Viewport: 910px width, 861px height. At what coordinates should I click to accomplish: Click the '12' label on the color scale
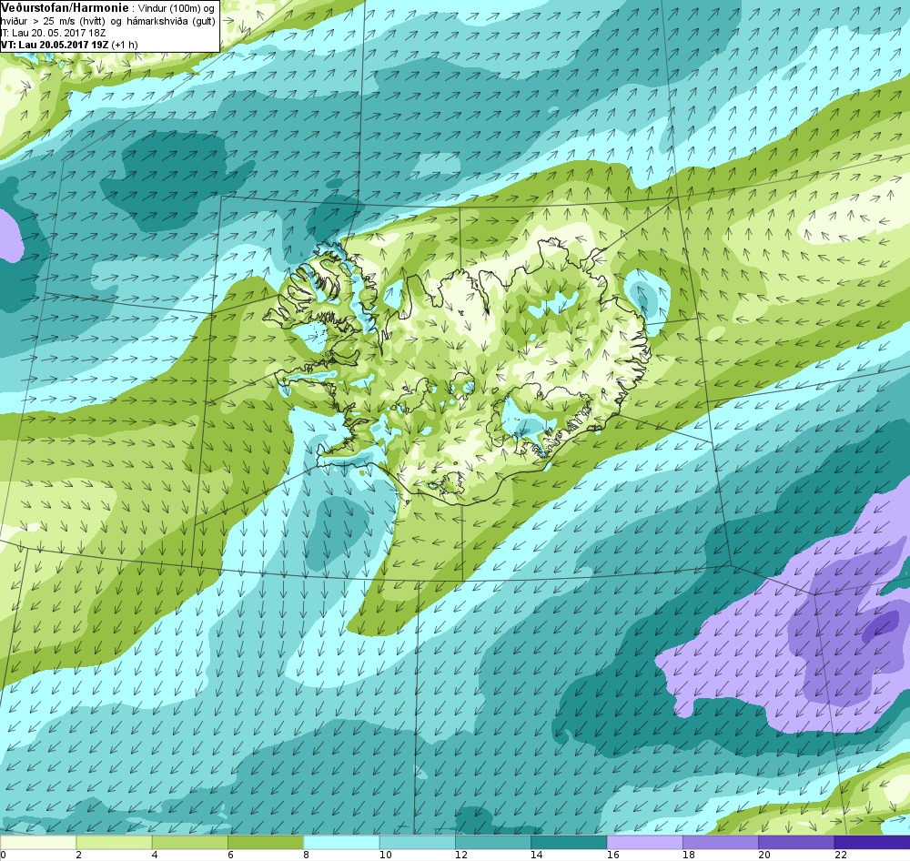[461, 855]
